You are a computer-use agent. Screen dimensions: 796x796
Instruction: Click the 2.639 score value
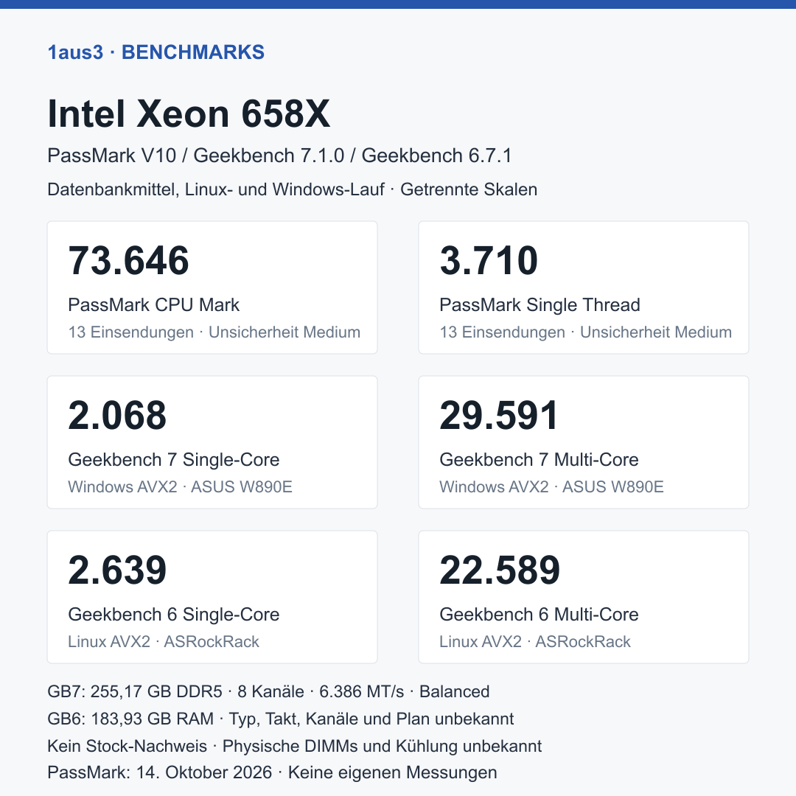click(117, 570)
